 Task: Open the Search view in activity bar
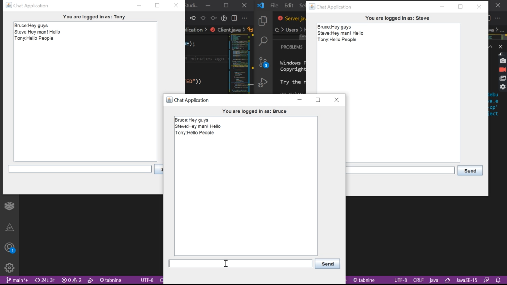click(263, 41)
